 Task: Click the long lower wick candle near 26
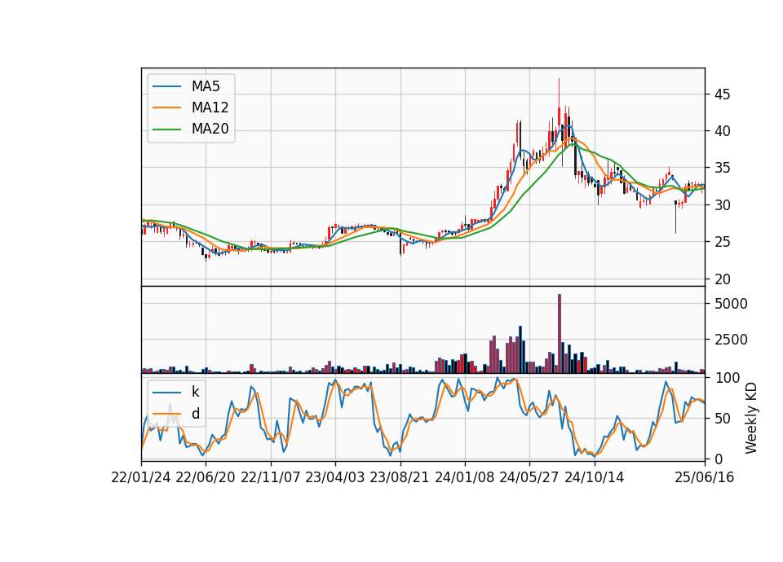(675, 217)
